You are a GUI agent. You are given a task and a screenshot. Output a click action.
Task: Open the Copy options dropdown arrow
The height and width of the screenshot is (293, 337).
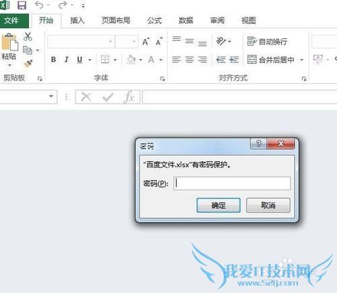tap(38, 50)
